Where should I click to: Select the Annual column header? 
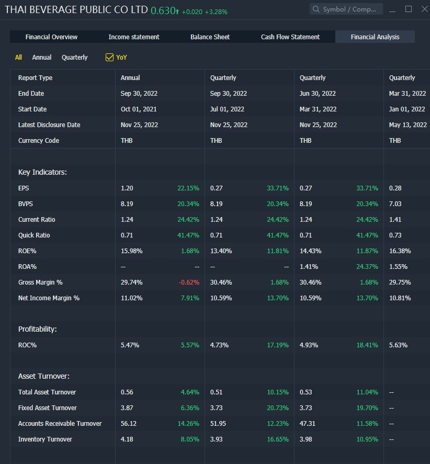click(130, 78)
